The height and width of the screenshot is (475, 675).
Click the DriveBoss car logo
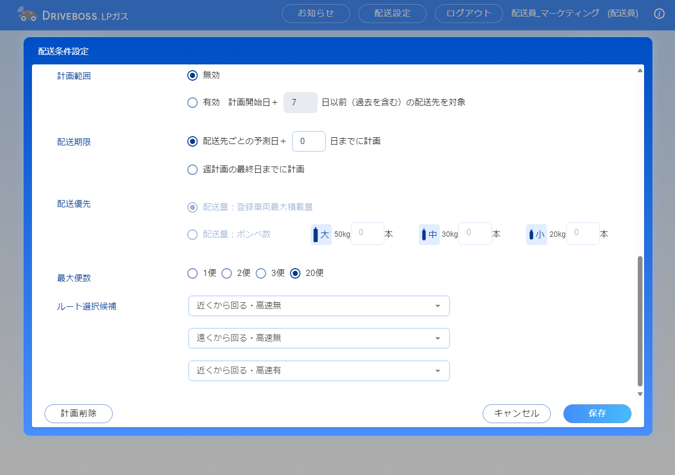[27, 15]
